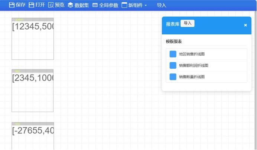Expand the 新组件 dropdown arrow

pos(146,6)
